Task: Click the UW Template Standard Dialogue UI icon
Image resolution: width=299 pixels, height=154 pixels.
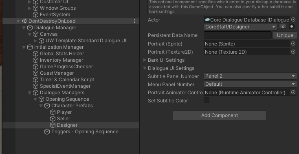Action: [x=41, y=41]
